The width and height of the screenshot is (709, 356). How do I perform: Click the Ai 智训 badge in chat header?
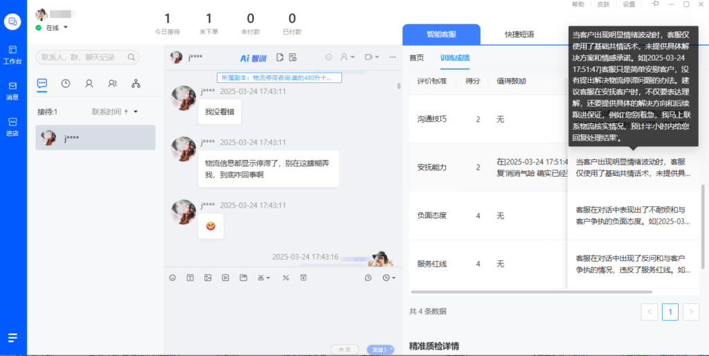pos(253,58)
